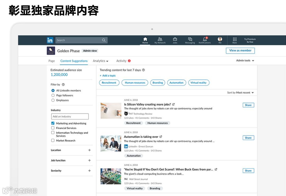Click LinkedIn source logo on Automation article
286x196 pixels.
point(126,146)
